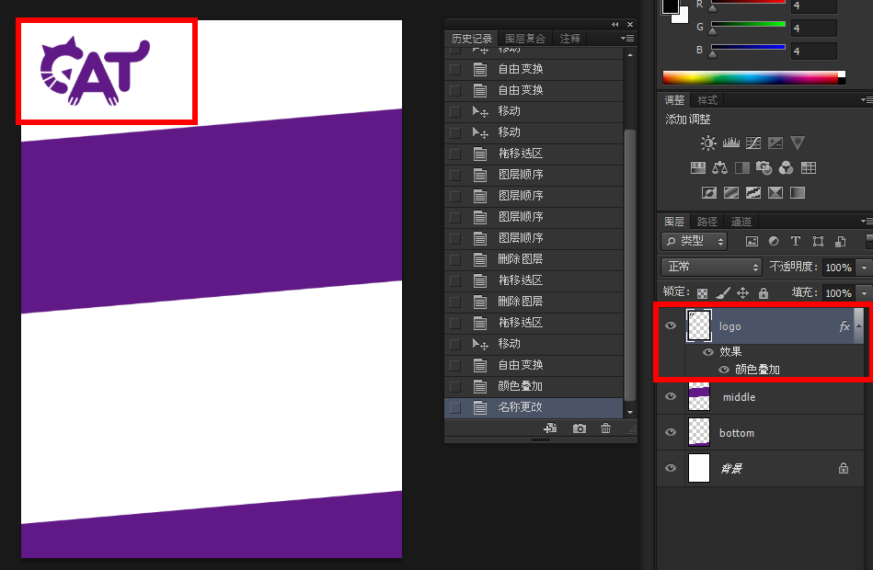The width and height of the screenshot is (873, 570).
Task: Select the 名称更改 history state
Action: pos(534,407)
